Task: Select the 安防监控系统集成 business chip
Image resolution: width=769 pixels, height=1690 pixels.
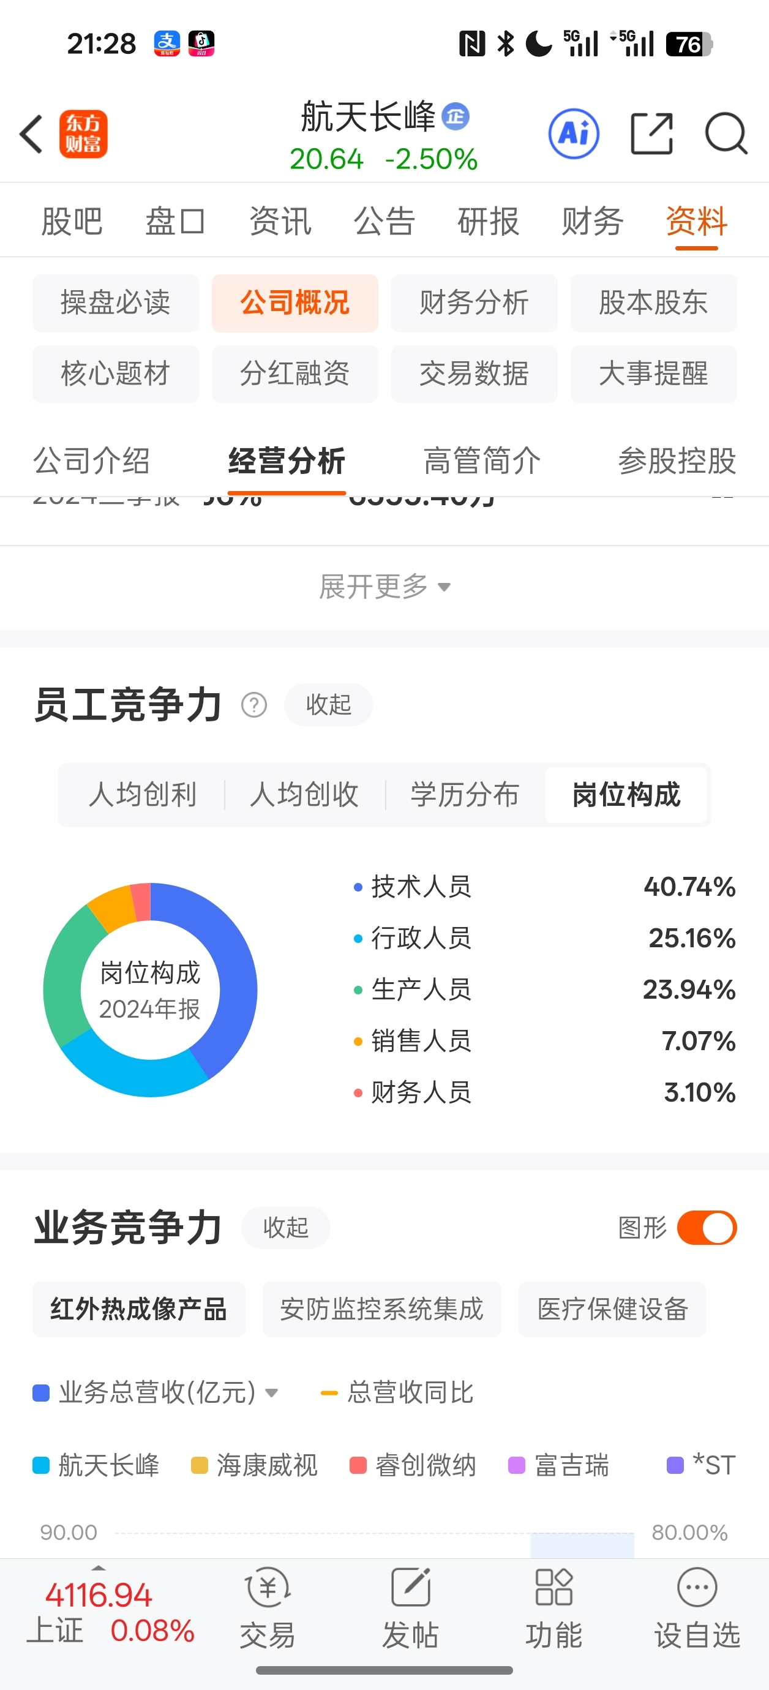Action: [x=382, y=1309]
